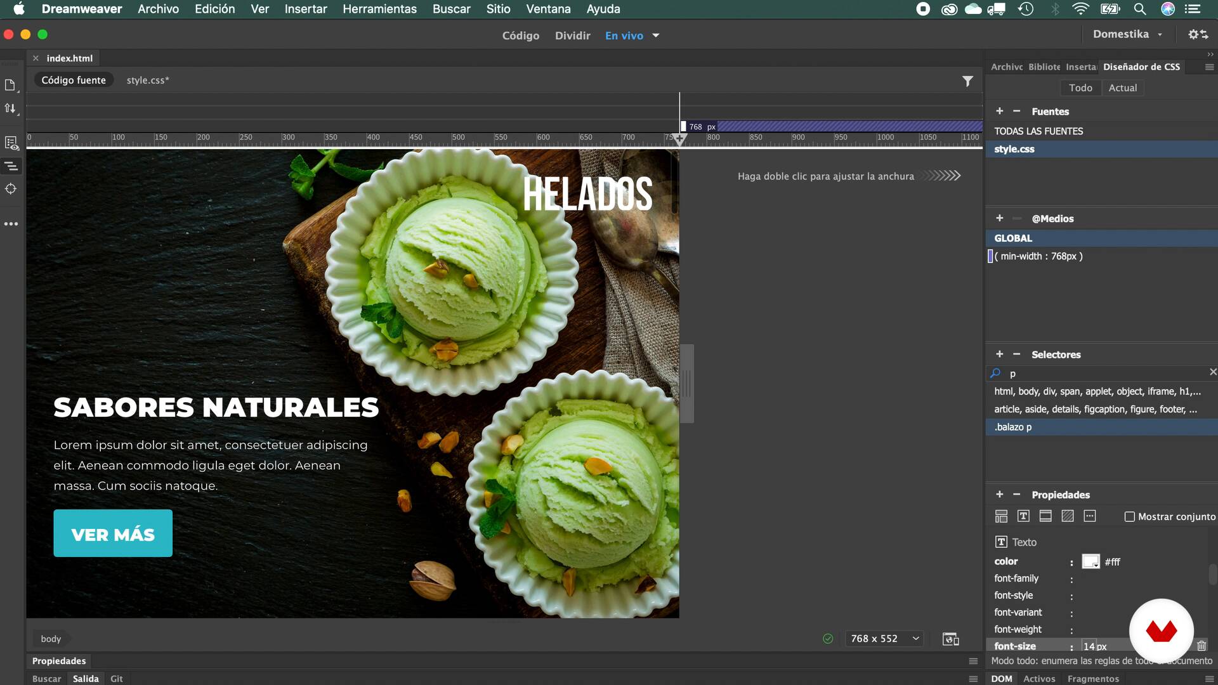The image size is (1218, 685).
Task: Jump to Text properties category icon
Action: (x=1023, y=516)
